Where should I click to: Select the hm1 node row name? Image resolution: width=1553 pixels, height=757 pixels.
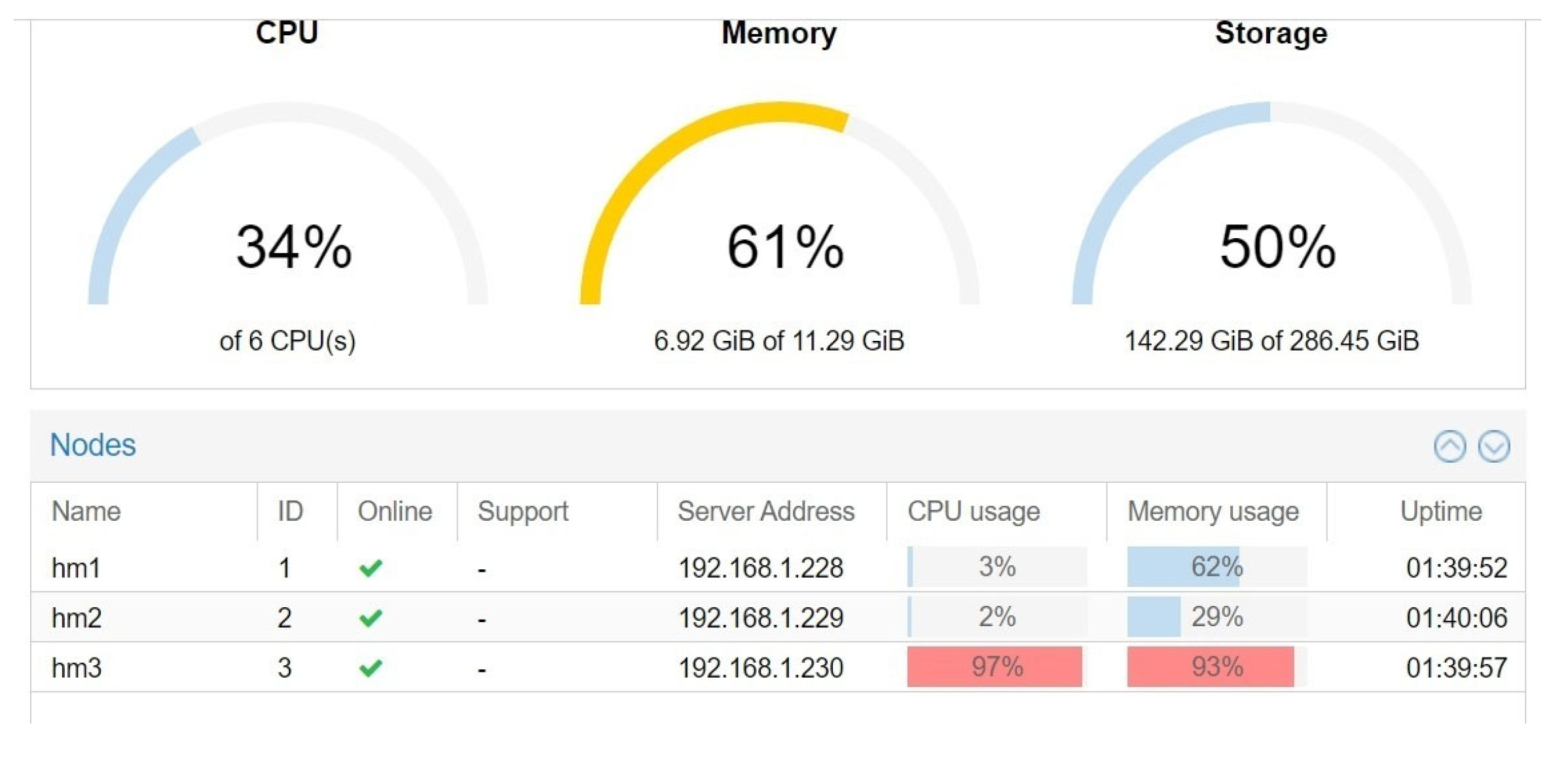77,567
